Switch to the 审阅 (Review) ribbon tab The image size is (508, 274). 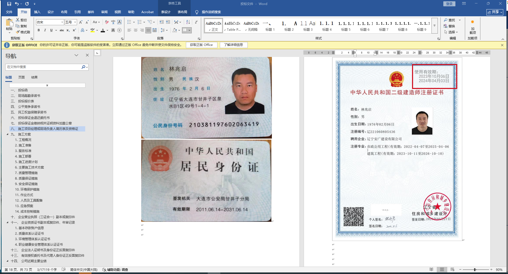pyautogui.click(x=104, y=12)
